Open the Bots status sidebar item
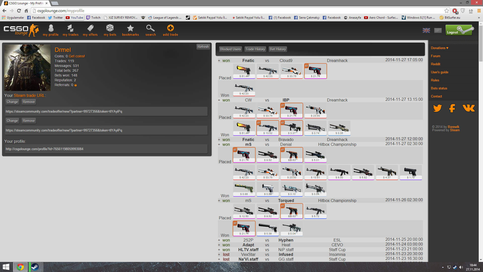 click(x=439, y=88)
